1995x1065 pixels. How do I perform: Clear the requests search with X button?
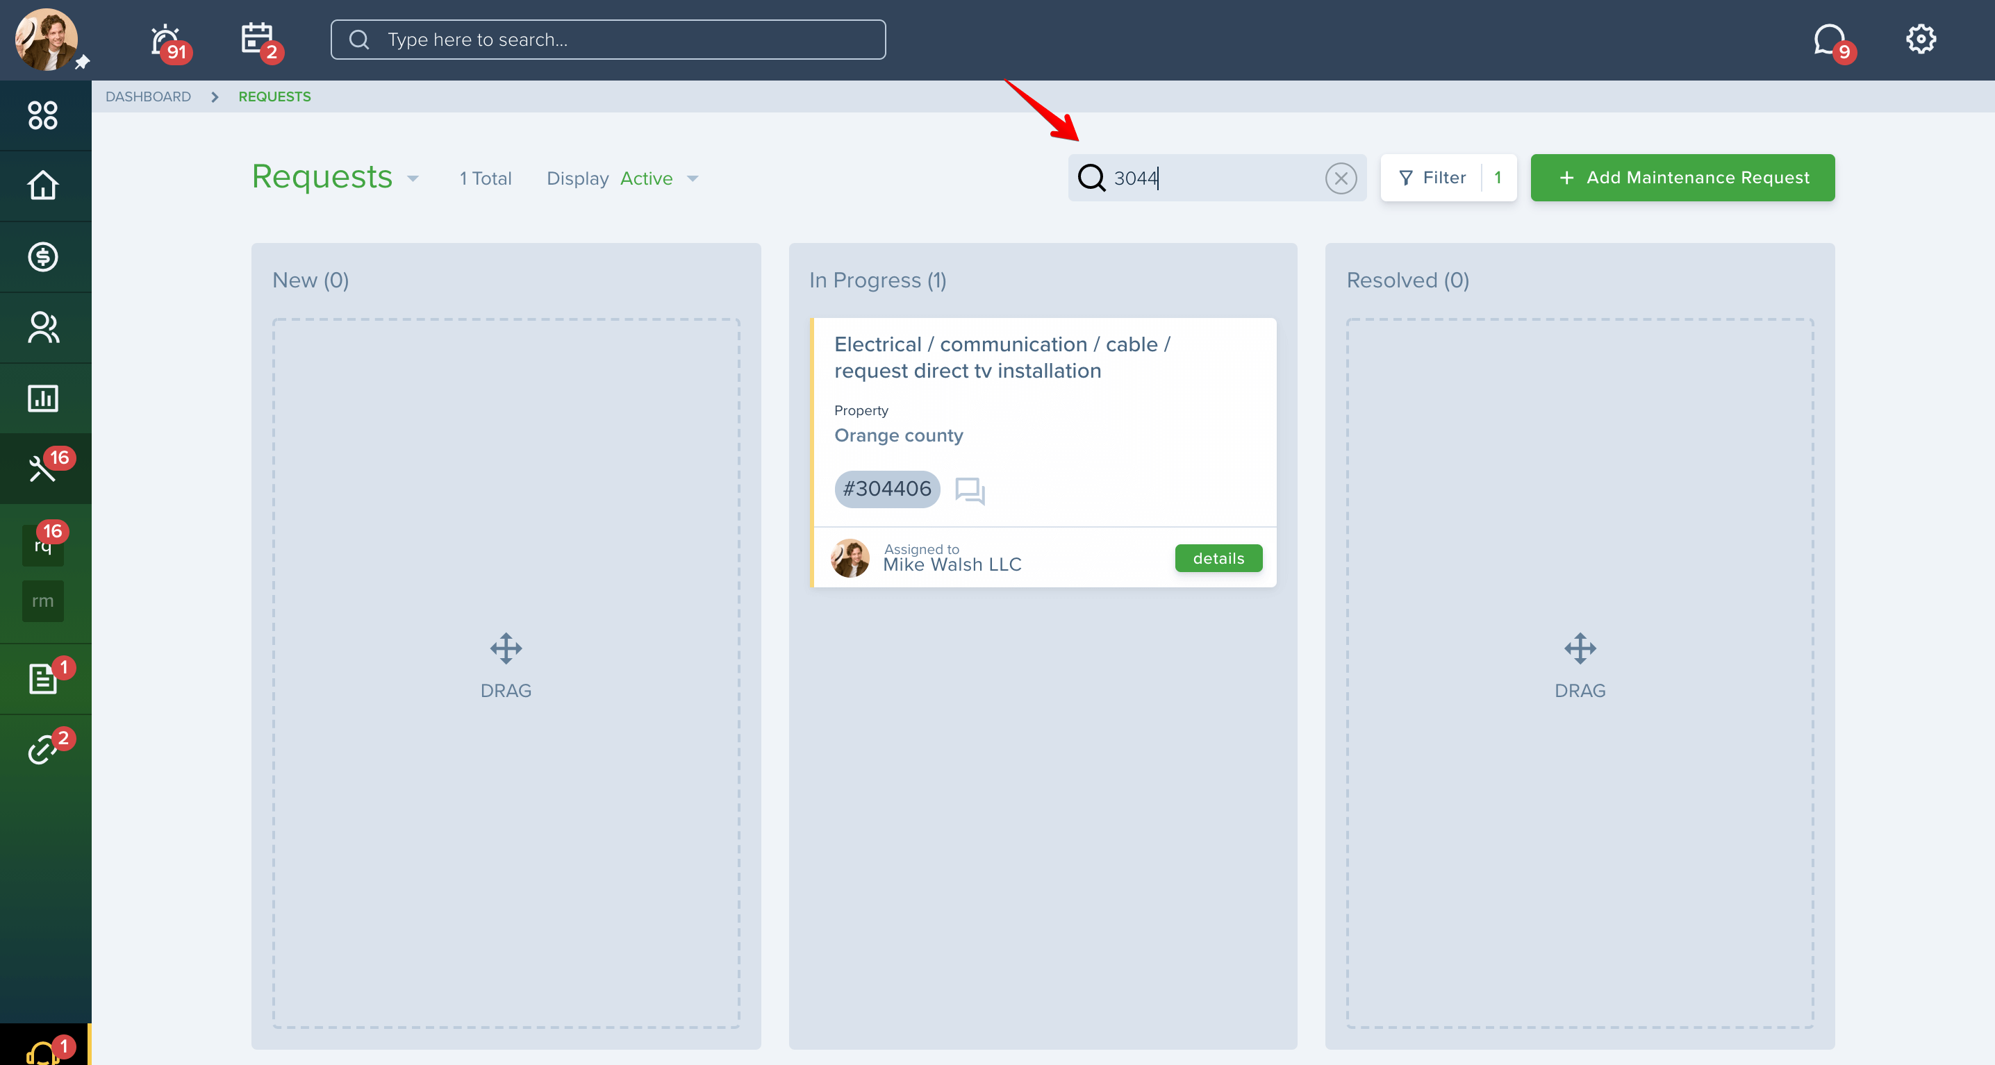[x=1341, y=179]
